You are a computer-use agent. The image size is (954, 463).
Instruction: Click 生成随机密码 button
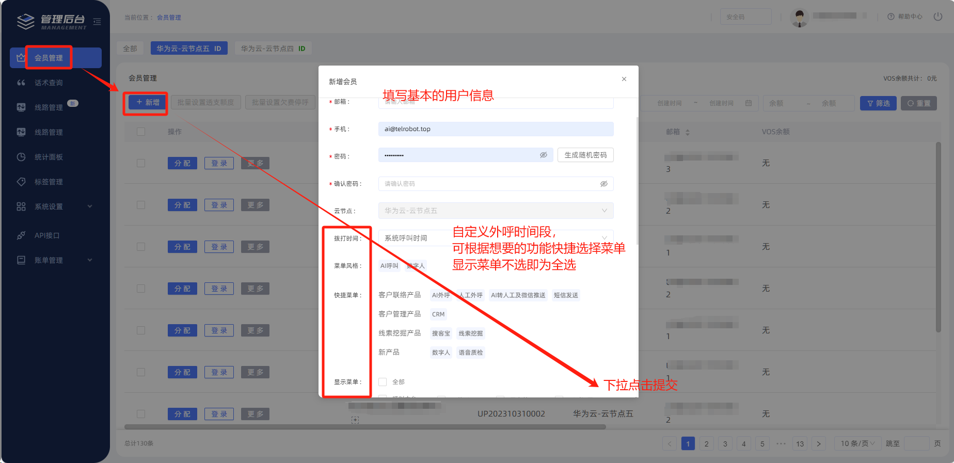point(585,155)
